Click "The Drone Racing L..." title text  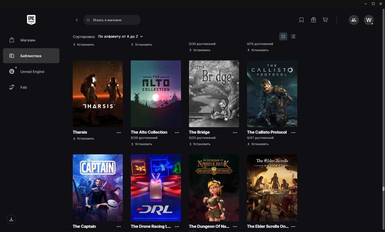(x=151, y=226)
